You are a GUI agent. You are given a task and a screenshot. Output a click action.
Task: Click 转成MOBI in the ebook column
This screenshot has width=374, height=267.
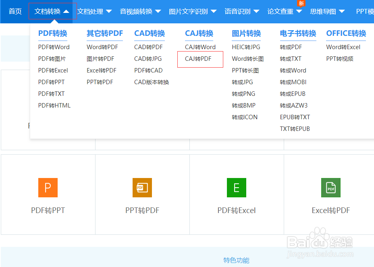point(293,82)
